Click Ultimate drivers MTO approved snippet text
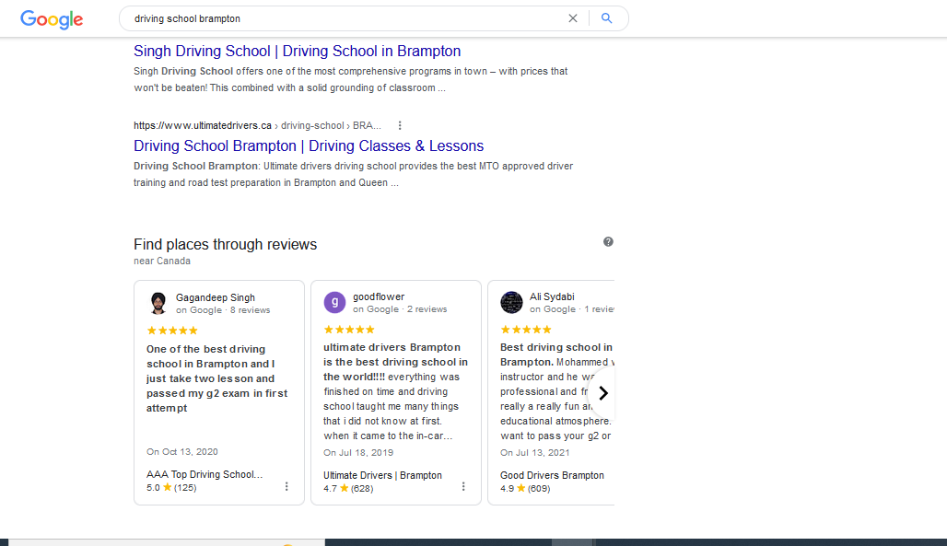Screen dimensions: 947x546 354,175
